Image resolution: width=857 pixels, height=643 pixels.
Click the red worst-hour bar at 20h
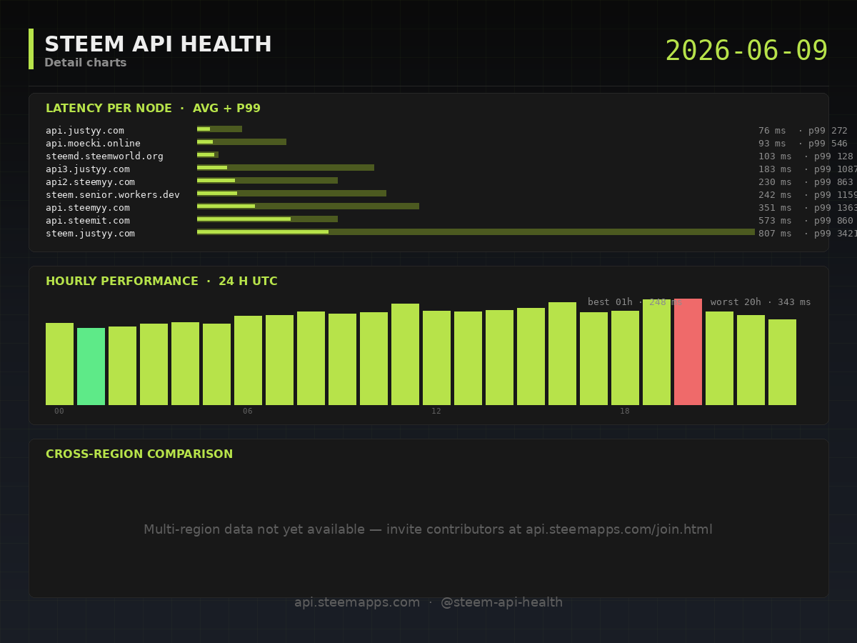click(x=688, y=352)
